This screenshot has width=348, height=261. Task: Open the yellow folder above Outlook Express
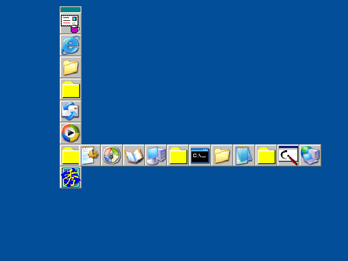[71, 89]
